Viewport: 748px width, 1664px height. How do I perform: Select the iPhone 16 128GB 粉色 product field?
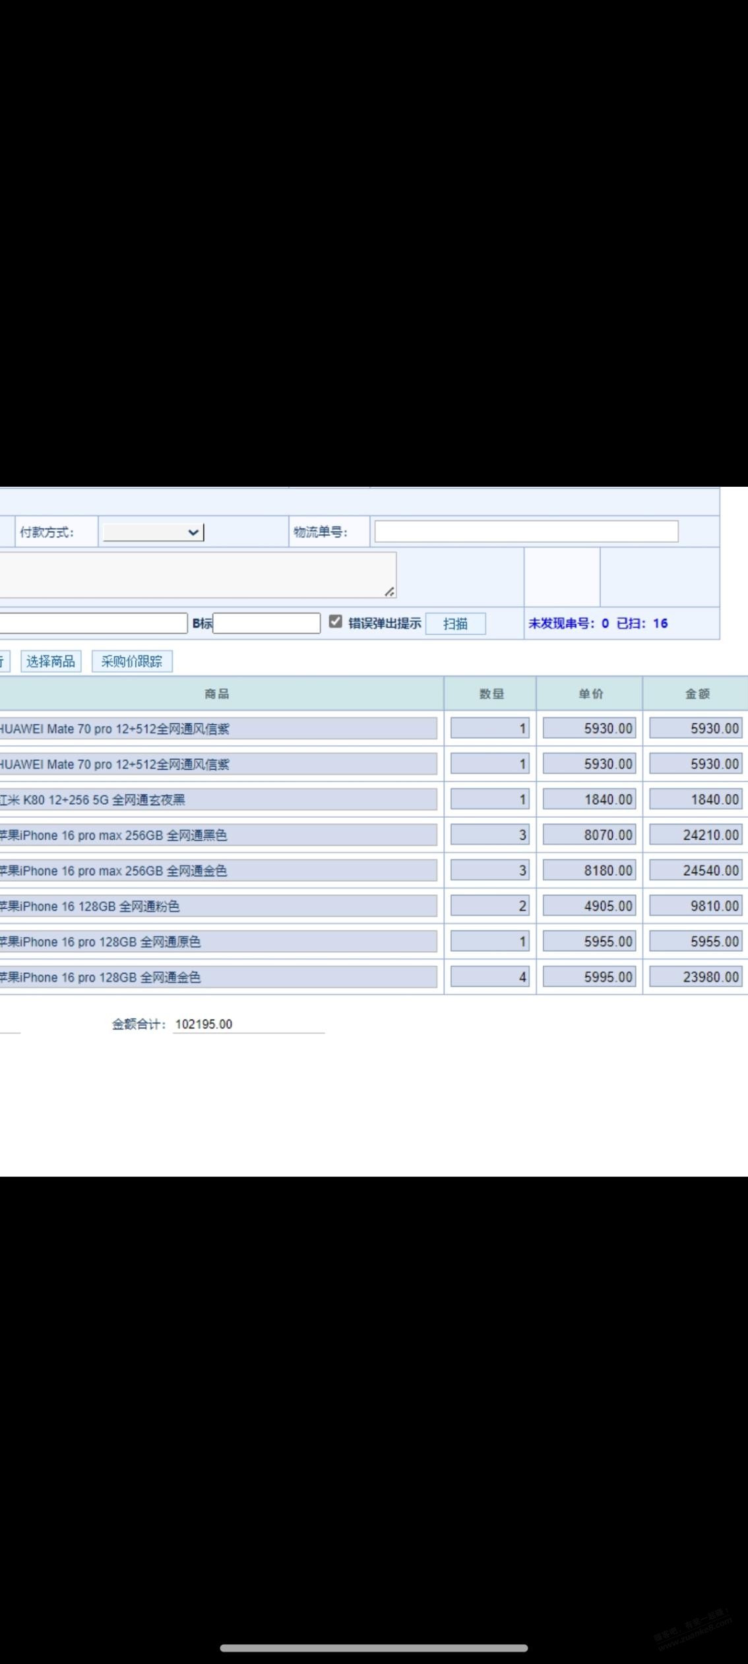tap(218, 907)
